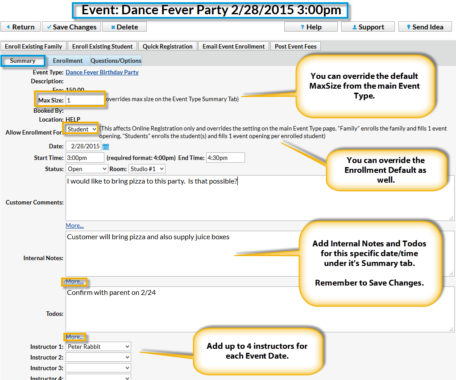Click in the Internal Notes text area
Screen dimensions: 456x380
[260, 254]
